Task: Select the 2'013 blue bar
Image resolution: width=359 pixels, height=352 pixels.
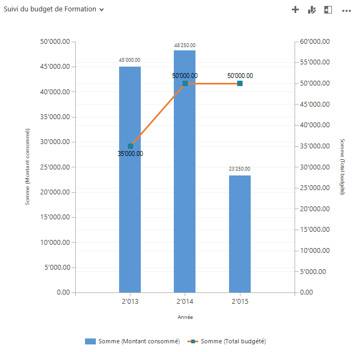Action: (130, 217)
